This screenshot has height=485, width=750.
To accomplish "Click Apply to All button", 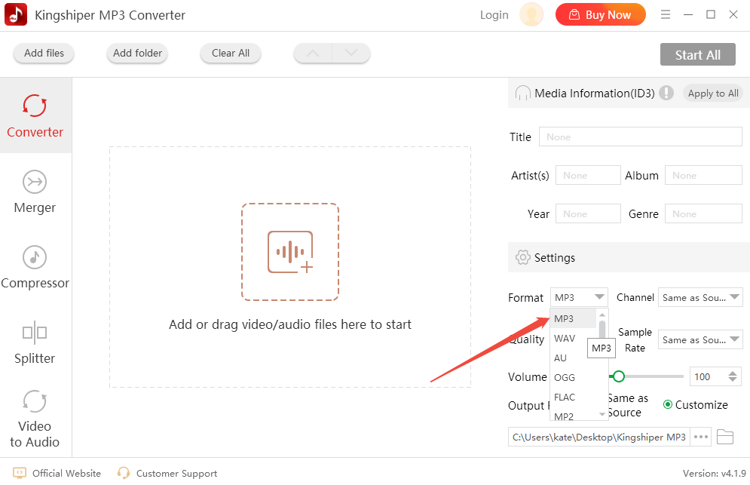I will pyautogui.click(x=713, y=93).
